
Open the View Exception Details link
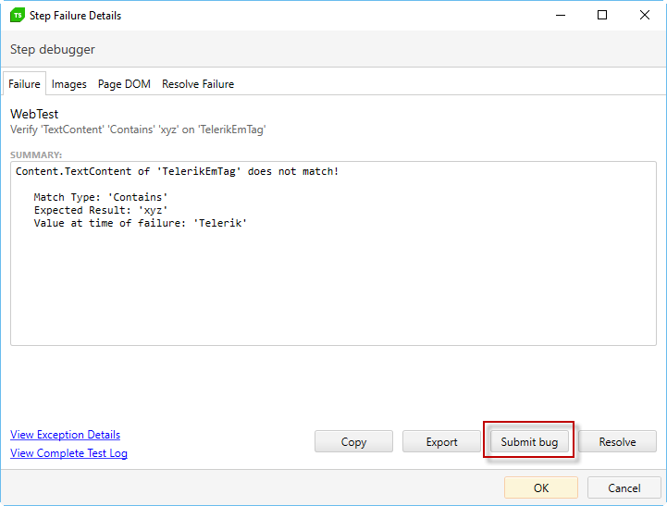[65, 435]
